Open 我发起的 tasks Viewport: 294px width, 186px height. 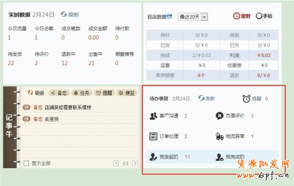(169, 157)
